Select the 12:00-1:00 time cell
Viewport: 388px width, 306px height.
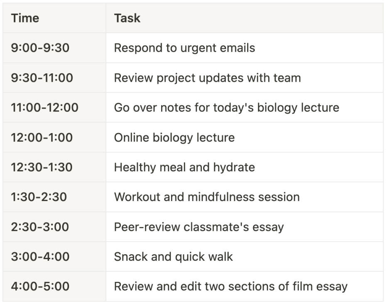pyautogui.click(x=42, y=137)
